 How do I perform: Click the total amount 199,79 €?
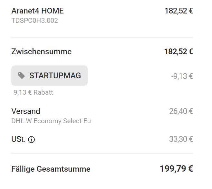(x=176, y=169)
